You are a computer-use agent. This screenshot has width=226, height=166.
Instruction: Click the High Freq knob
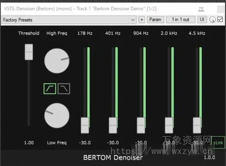(57, 61)
